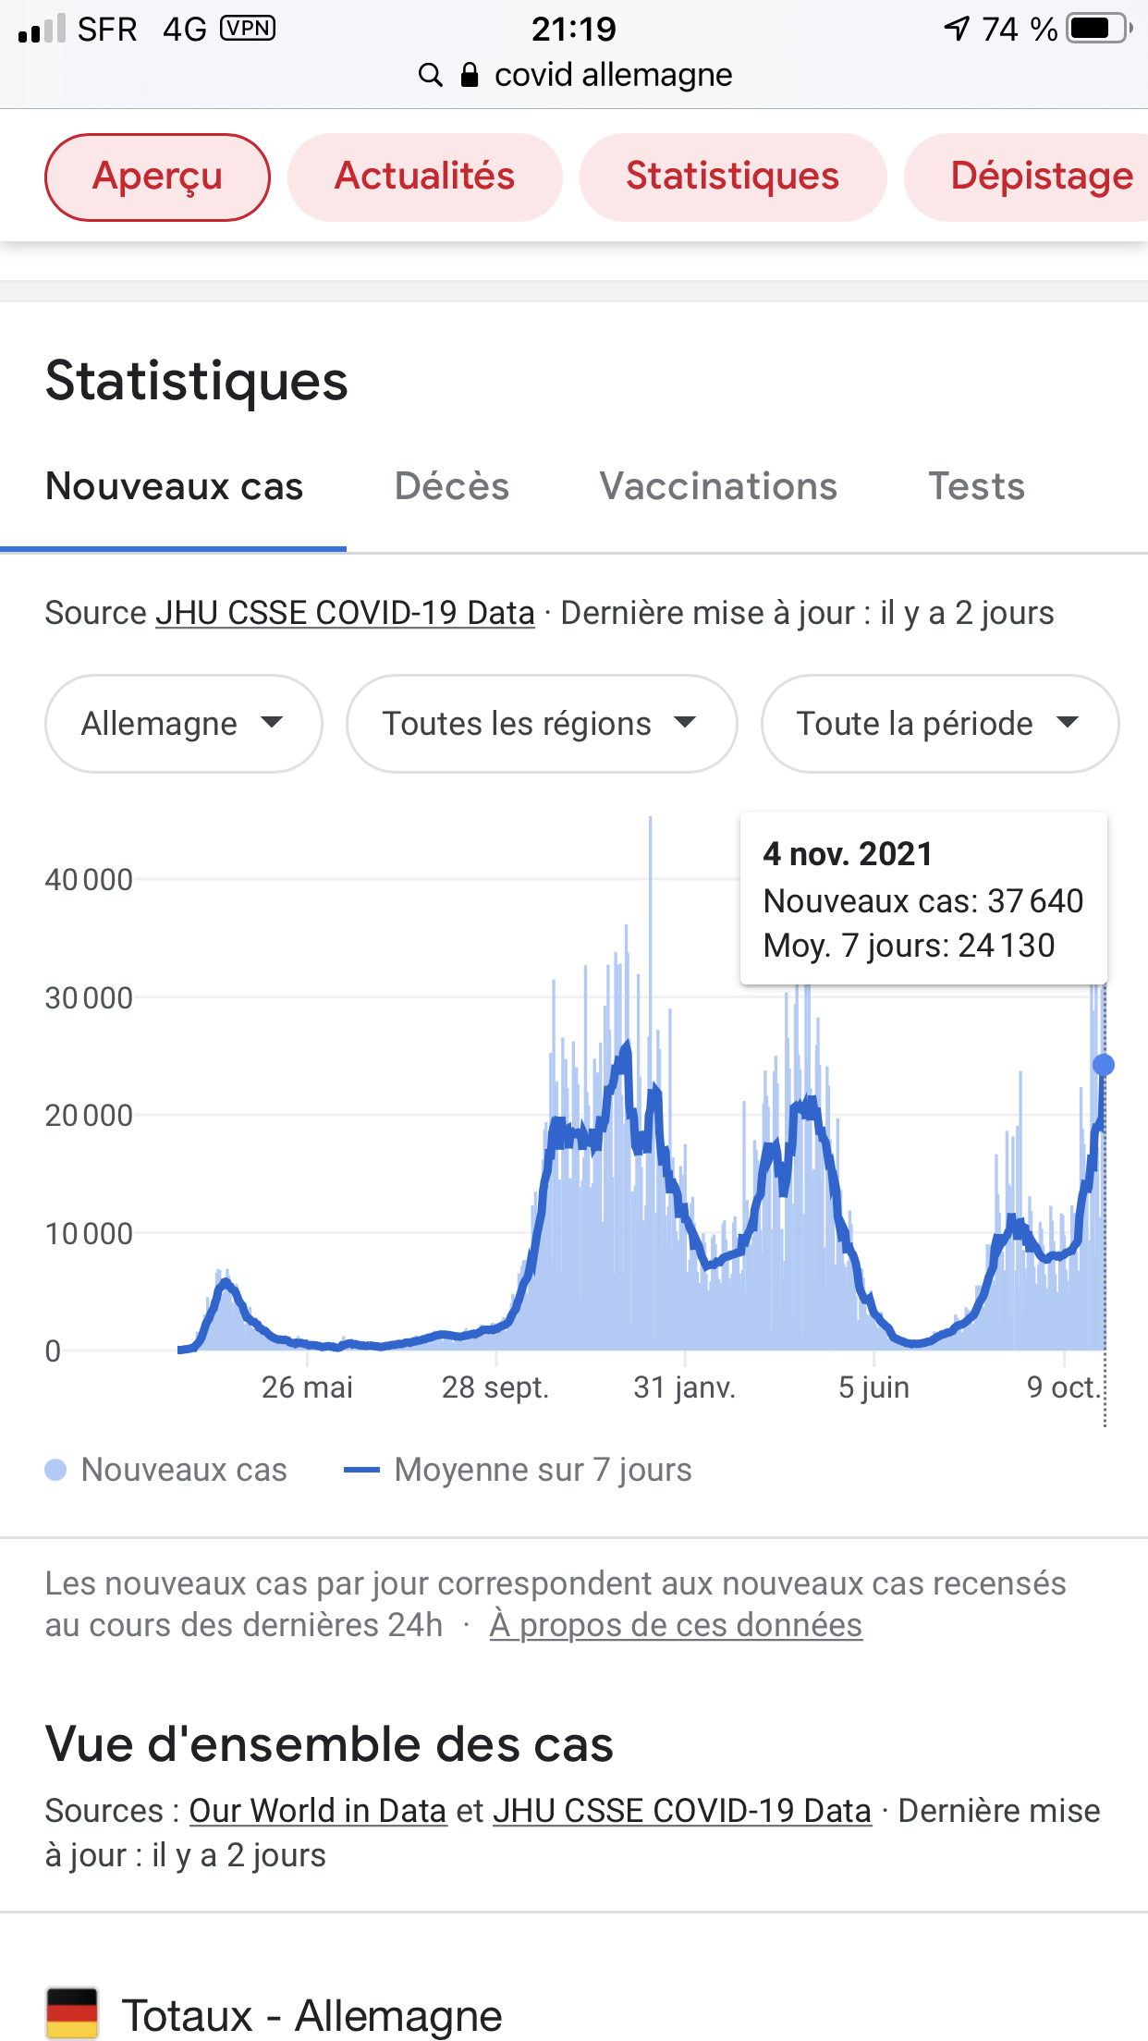Tap the search magnifier icon in address bar
Image resolution: width=1148 pixels, height=2041 pixels.
point(430,75)
